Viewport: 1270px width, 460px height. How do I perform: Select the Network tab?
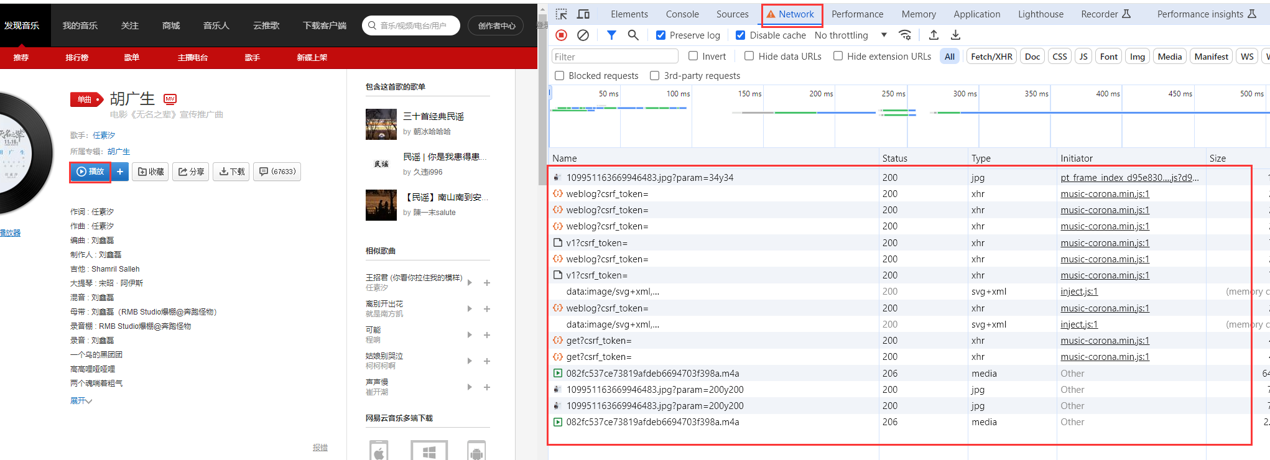[791, 14]
